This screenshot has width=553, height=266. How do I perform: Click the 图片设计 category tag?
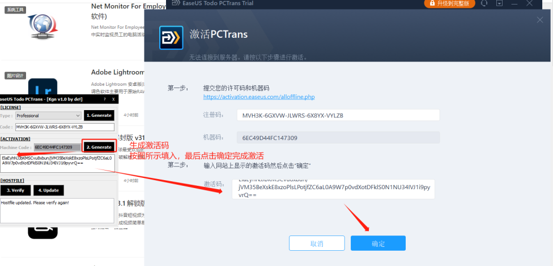15,76
